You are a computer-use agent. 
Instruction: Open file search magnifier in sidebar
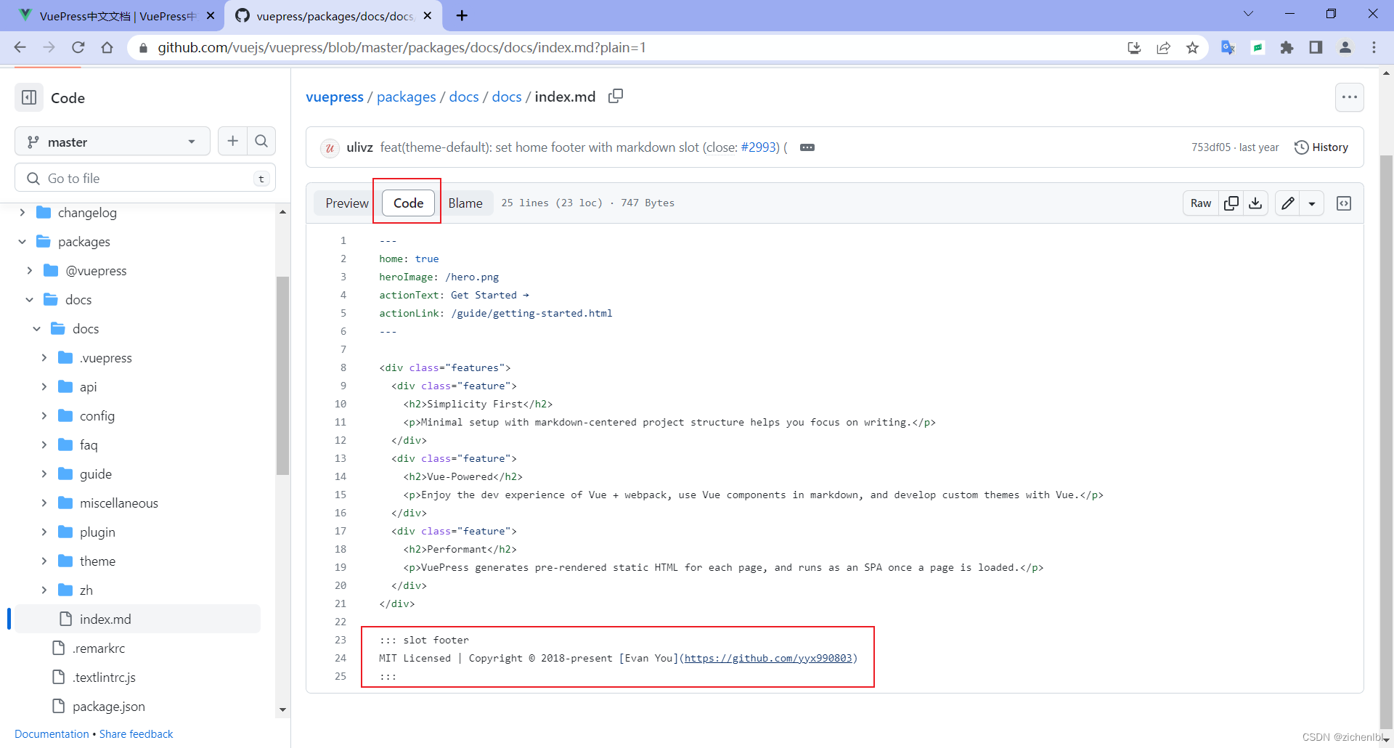[261, 142]
